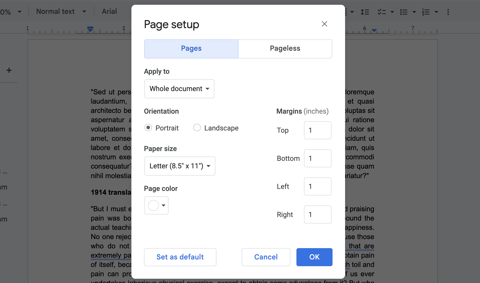The height and width of the screenshot is (283, 480).
Task: Insert a numbered list
Action: 426,12
